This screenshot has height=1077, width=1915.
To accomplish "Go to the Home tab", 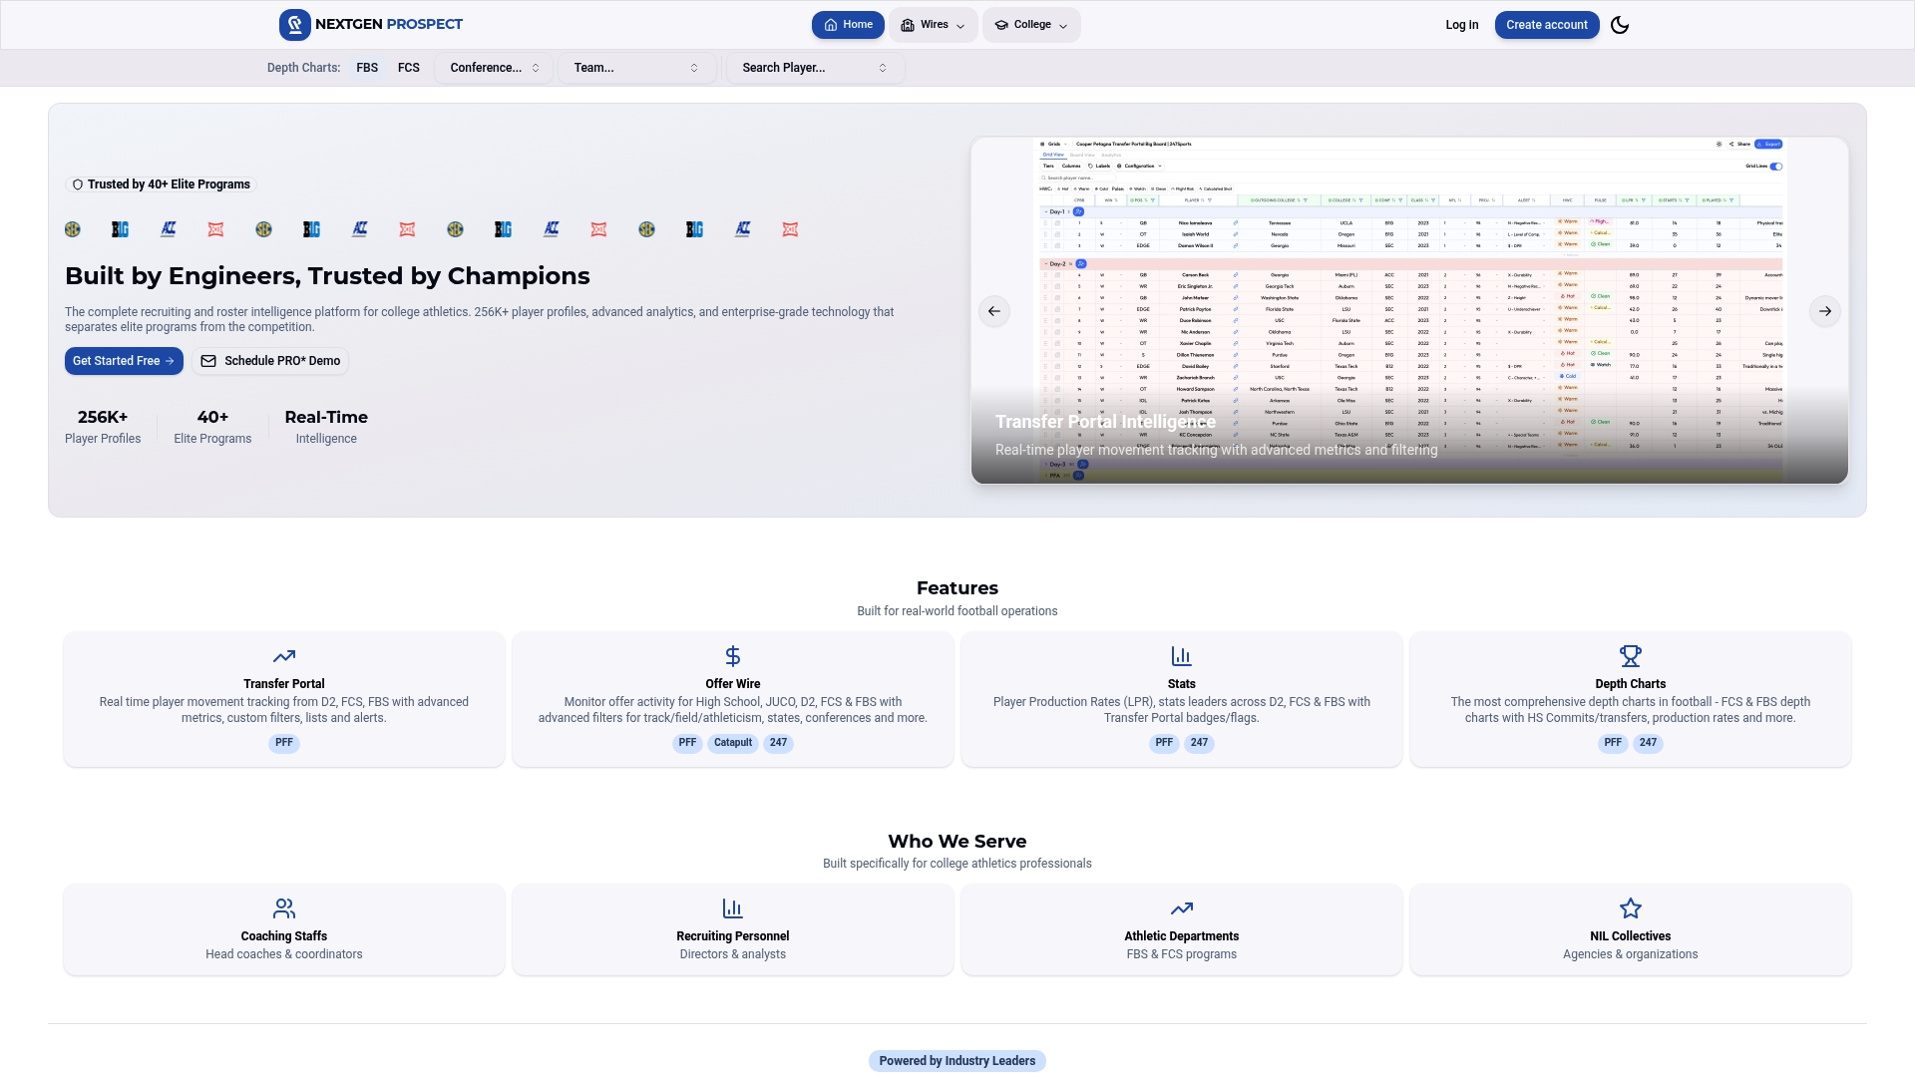I will click(848, 25).
